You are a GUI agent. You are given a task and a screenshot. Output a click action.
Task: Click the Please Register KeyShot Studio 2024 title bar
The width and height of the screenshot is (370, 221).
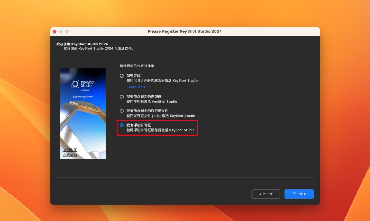(185, 31)
